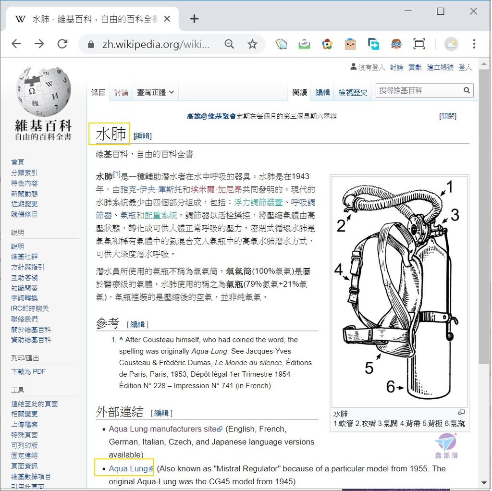Open a new tab with plus button
Image resolution: width=492 pixels, height=491 pixels.
pos(194,19)
